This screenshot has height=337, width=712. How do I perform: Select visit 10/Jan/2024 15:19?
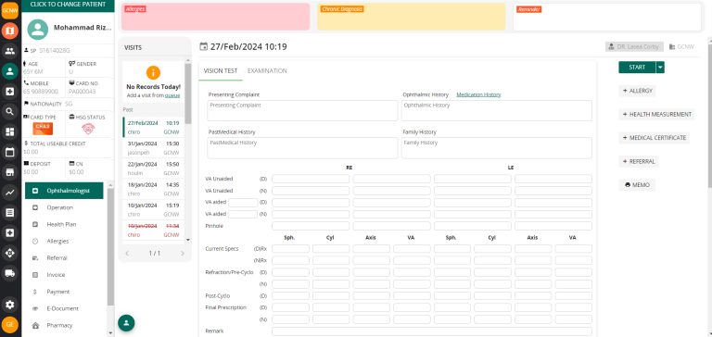(x=154, y=209)
